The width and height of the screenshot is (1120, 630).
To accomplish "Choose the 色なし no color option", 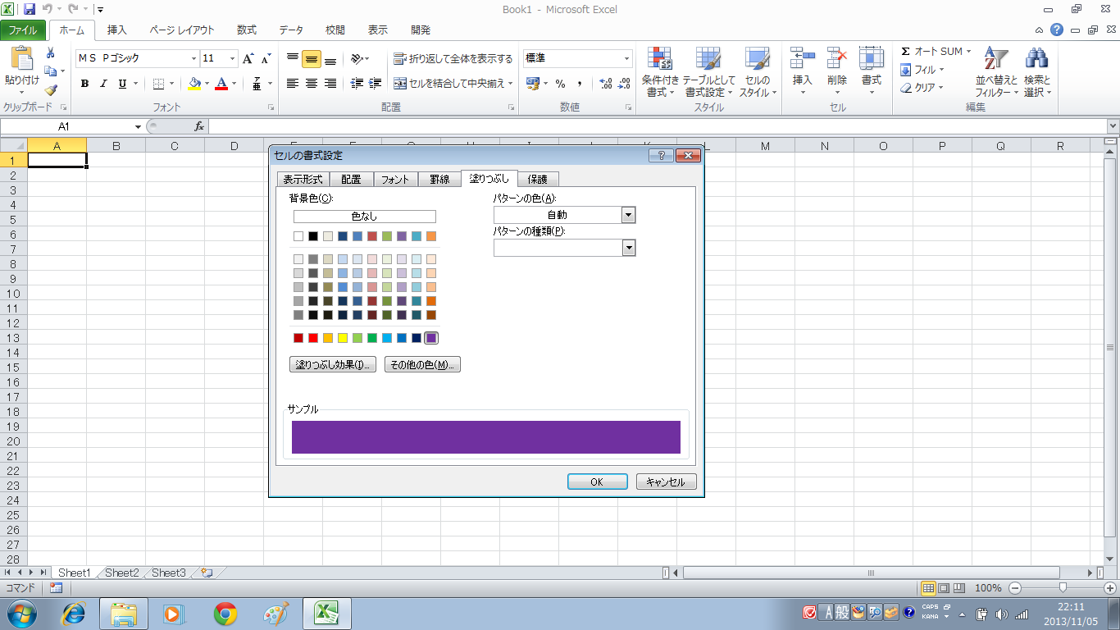I will pyautogui.click(x=364, y=217).
